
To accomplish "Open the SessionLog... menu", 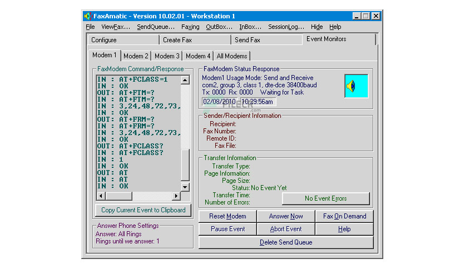I will click(x=286, y=27).
